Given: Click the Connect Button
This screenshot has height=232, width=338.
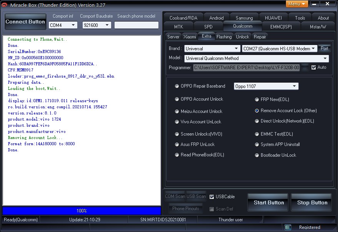Looking at the screenshot, I should click(25, 22).
